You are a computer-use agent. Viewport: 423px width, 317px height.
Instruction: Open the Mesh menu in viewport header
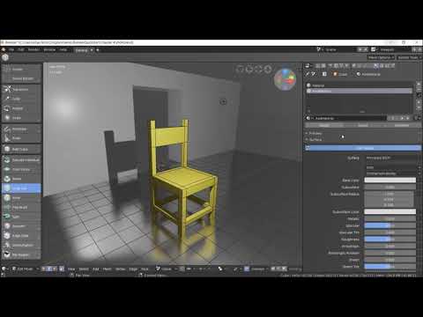(x=107, y=269)
